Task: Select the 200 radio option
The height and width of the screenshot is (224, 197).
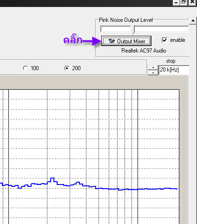Action: click(x=66, y=68)
